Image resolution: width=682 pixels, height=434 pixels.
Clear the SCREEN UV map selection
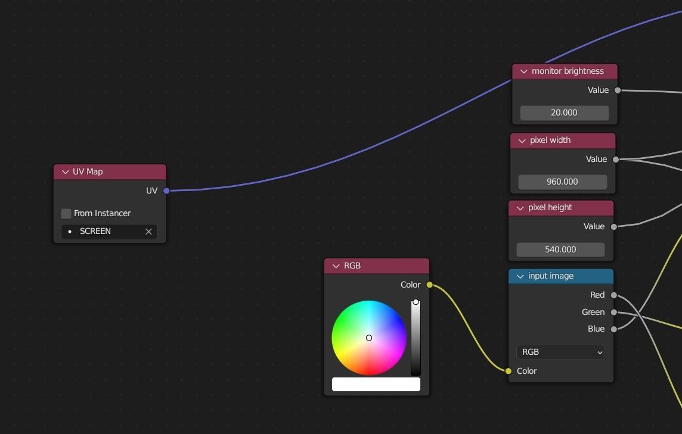tap(148, 232)
